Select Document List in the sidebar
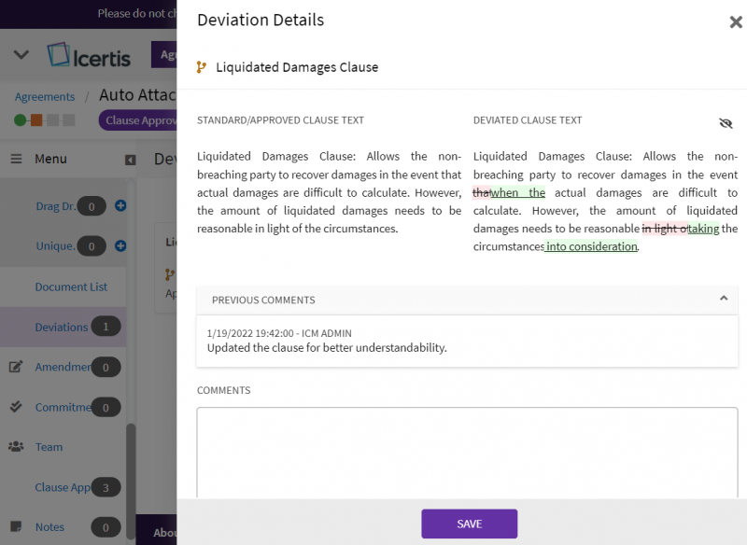747x545 pixels. [x=71, y=286]
